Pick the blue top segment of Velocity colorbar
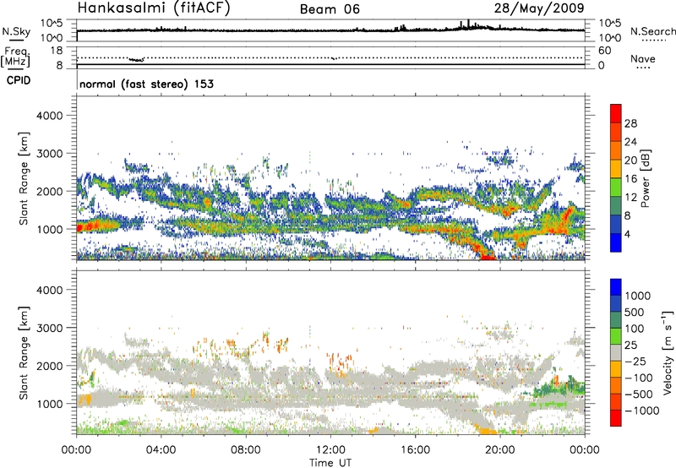676x468 pixels. (x=616, y=287)
